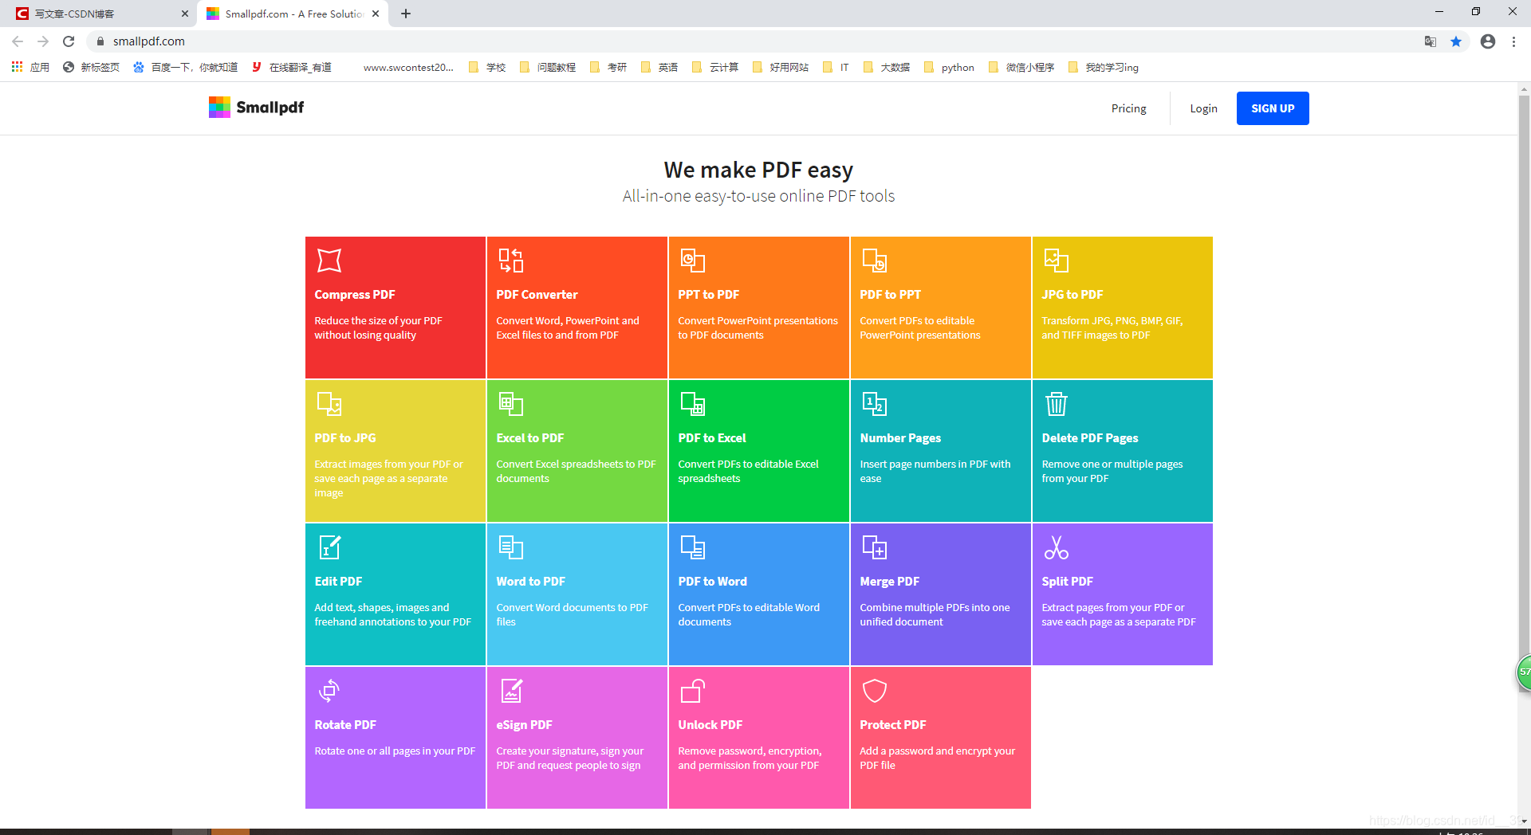Switch to the 写文章-CSDN博客 tab
1531x835 pixels.
[98, 14]
